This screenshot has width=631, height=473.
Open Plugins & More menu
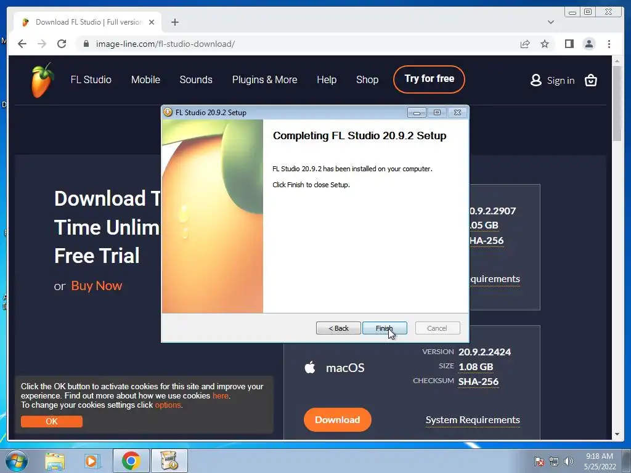pyautogui.click(x=265, y=79)
